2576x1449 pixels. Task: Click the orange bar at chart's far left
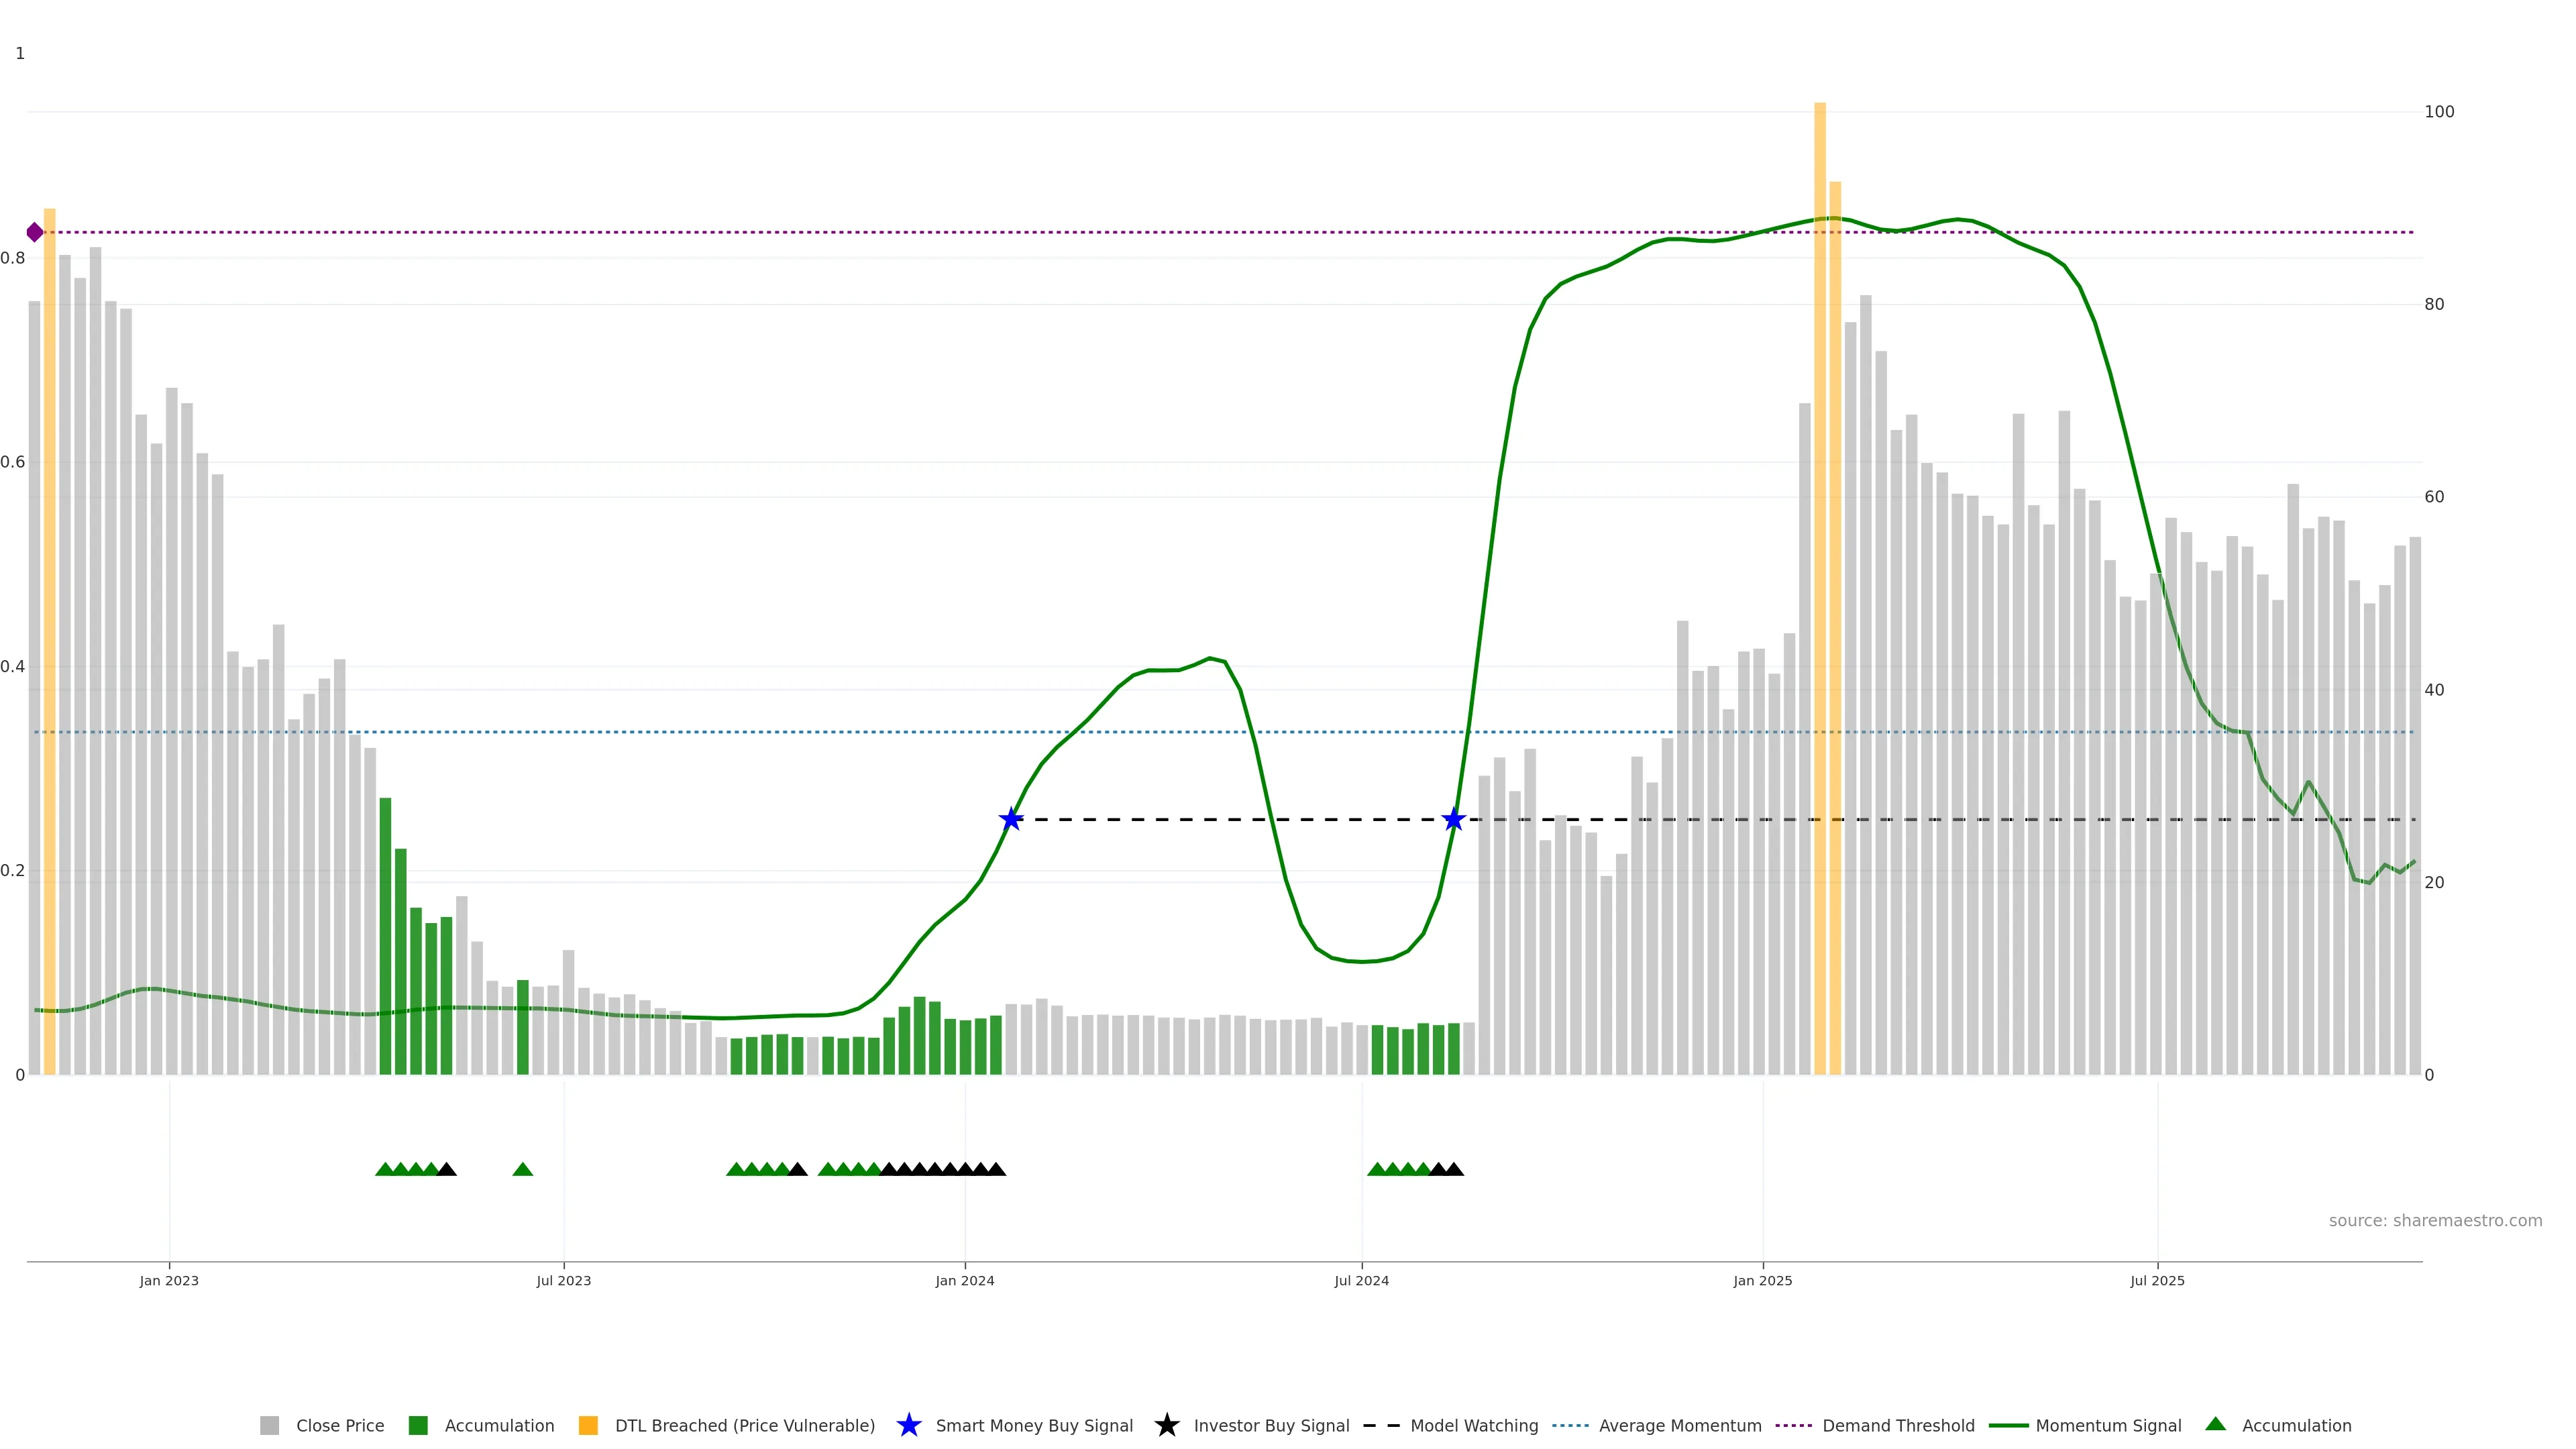49,640
